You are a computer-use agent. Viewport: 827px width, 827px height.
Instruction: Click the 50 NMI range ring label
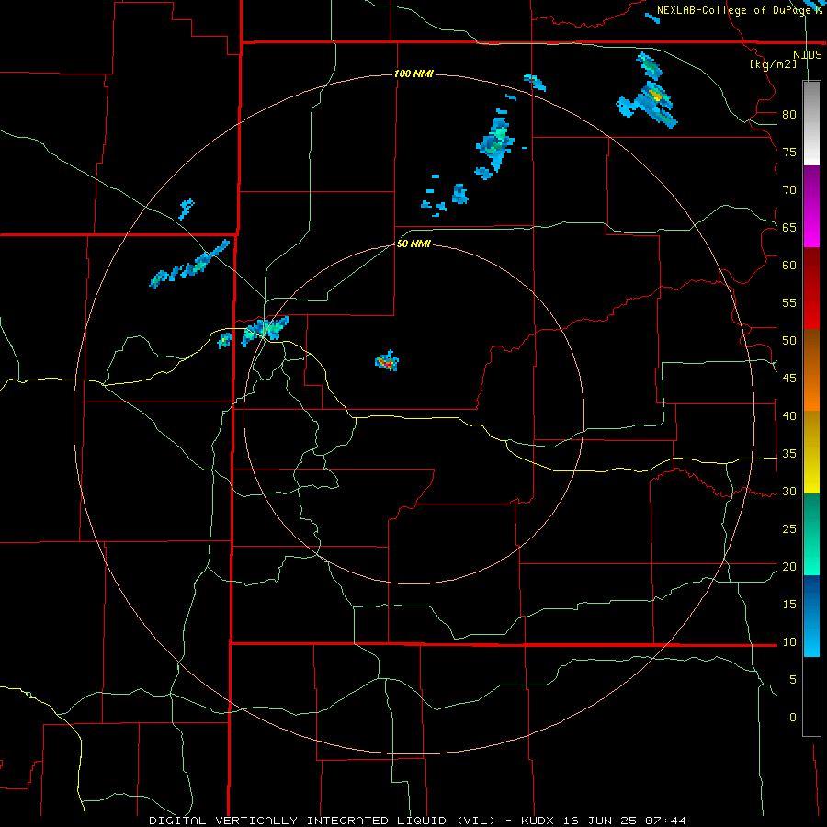413,244
